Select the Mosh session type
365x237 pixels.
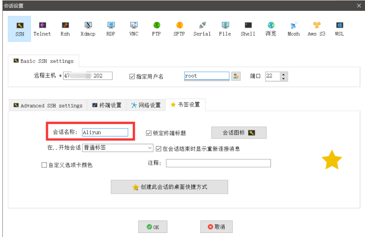pos(294,29)
